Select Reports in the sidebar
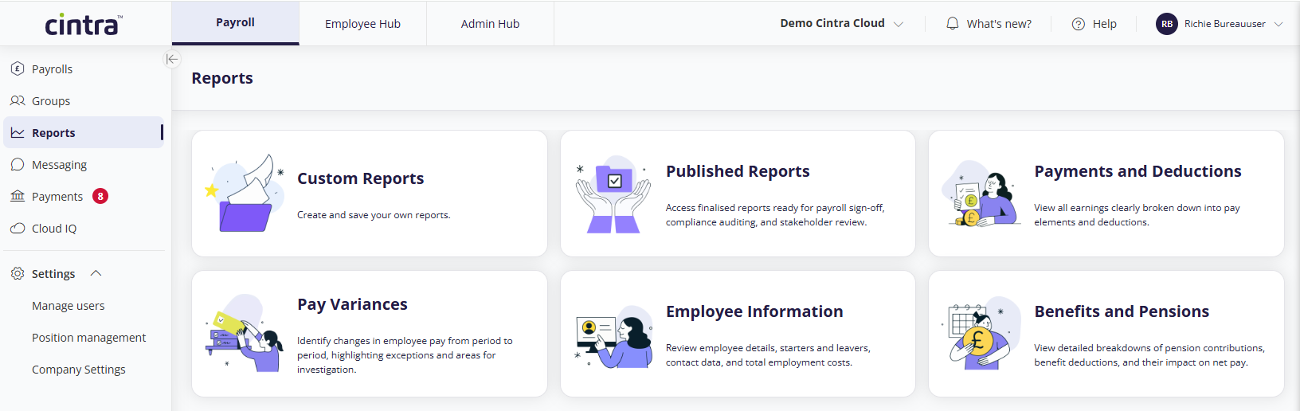Screen dimensions: 1300x411 84,132
